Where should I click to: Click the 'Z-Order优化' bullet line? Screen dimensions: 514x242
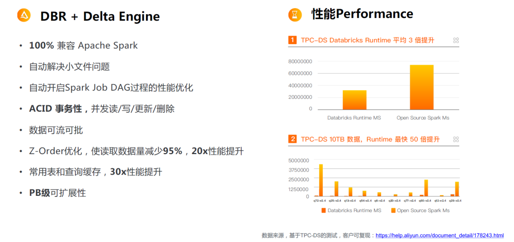136,151
